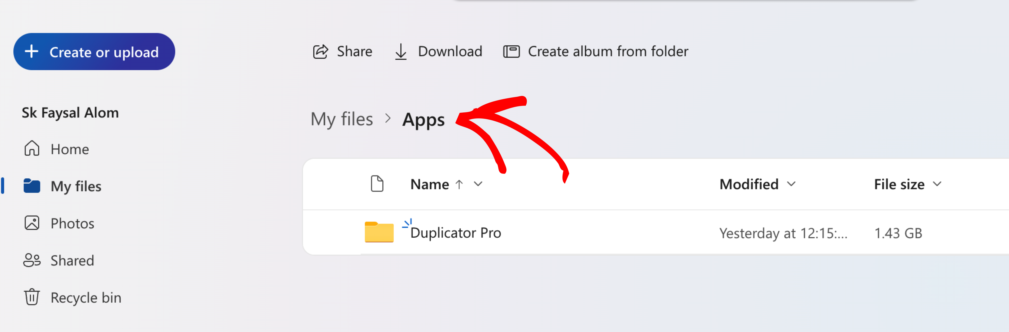The height and width of the screenshot is (332, 1009).
Task: Click the Photos picture icon
Action: point(32,223)
